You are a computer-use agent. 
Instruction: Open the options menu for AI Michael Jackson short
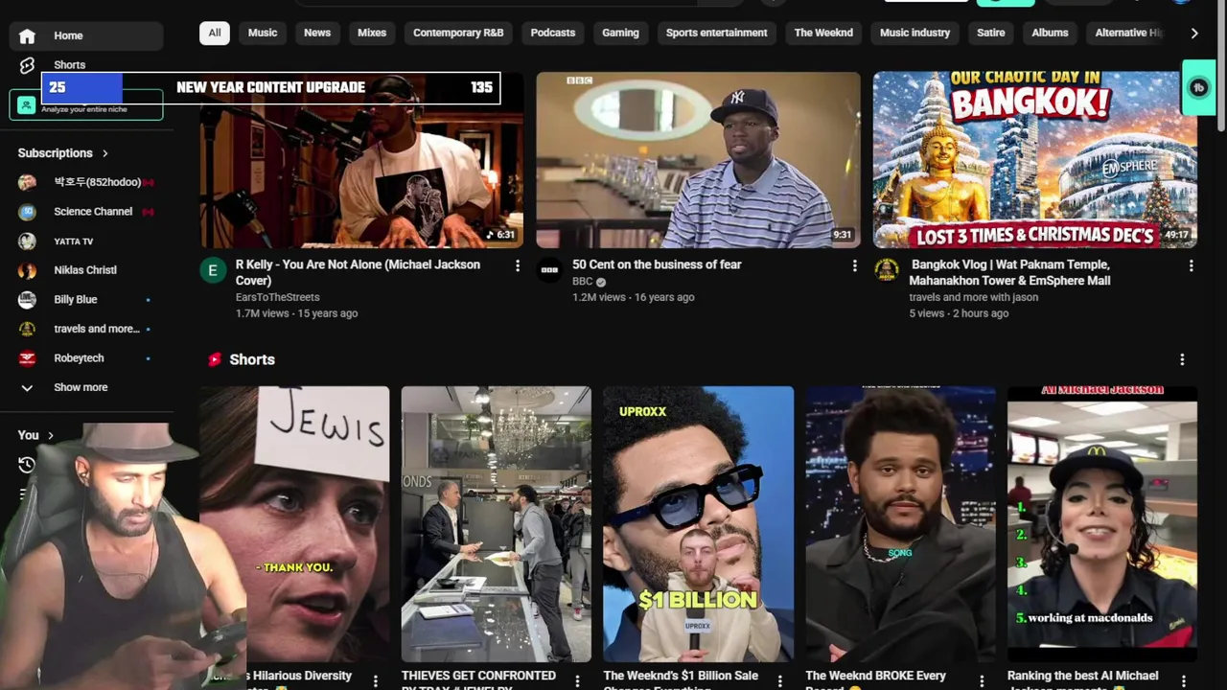coord(1184,681)
